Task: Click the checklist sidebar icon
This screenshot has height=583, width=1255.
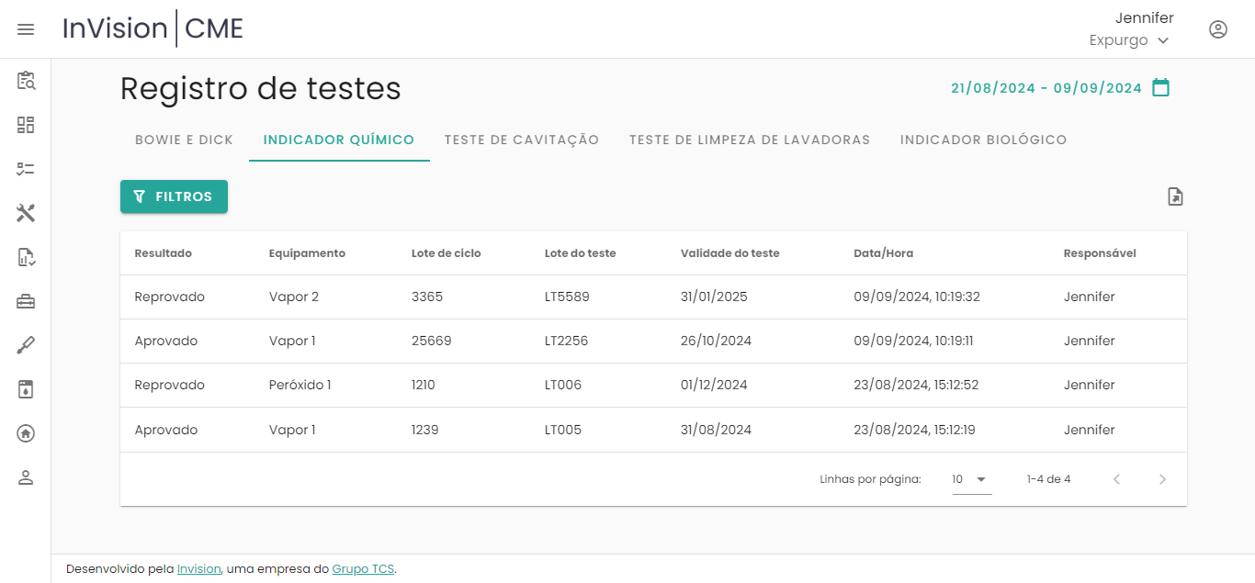Action: tap(26, 169)
